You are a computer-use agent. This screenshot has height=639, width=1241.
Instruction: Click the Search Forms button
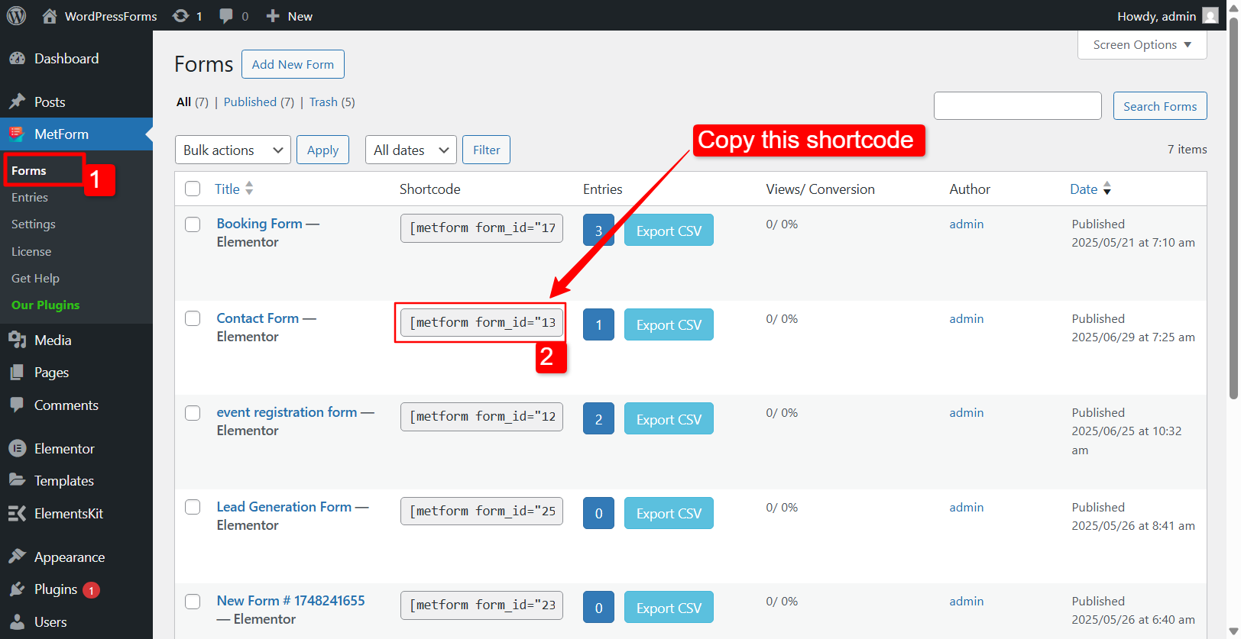(x=1160, y=106)
